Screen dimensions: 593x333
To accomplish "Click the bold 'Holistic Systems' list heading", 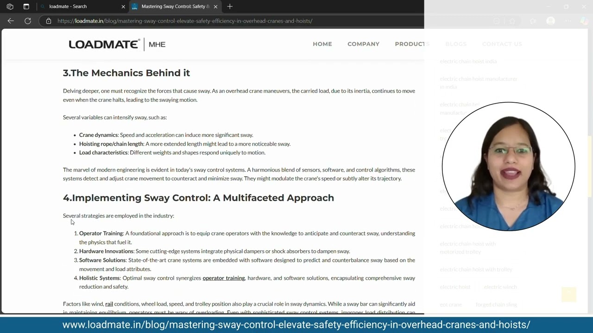I will tap(100, 278).
